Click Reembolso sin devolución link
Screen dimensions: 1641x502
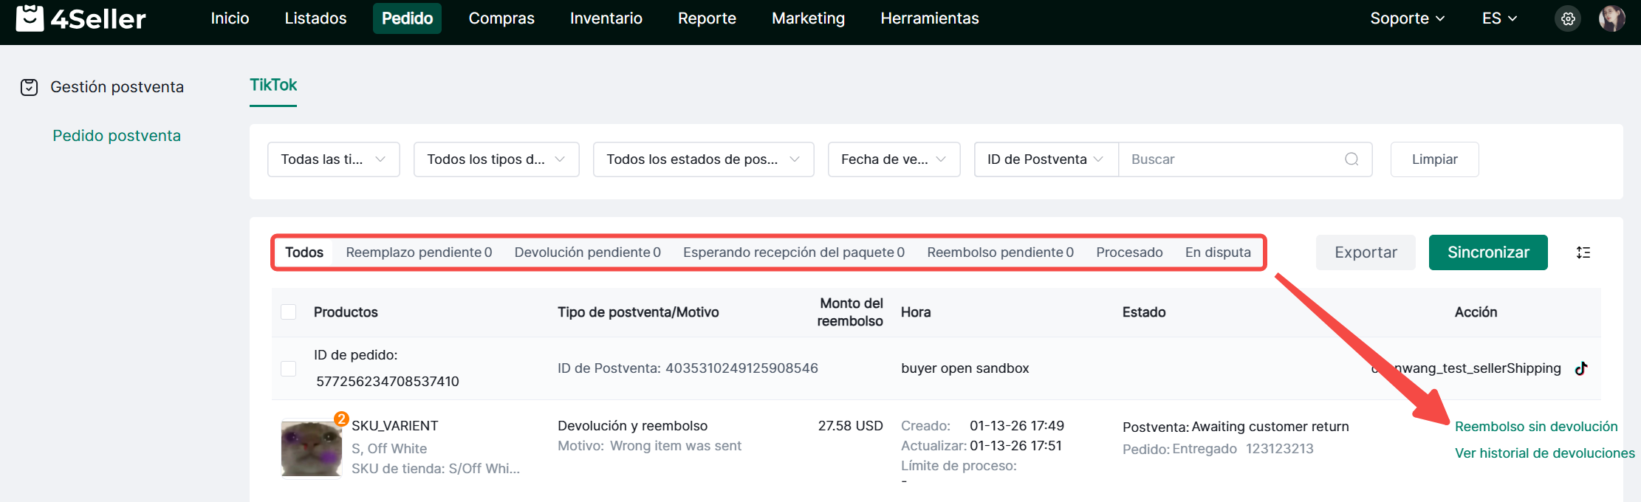1535,427
